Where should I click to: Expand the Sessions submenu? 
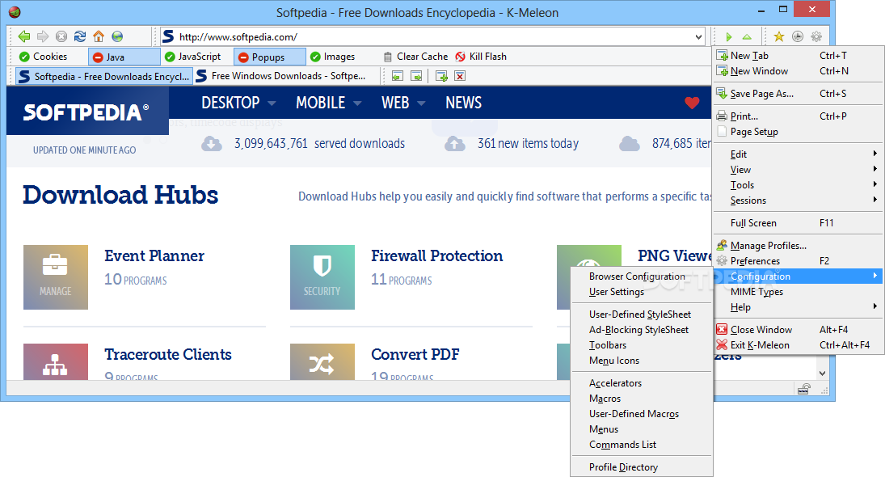[x=799, y=200]
